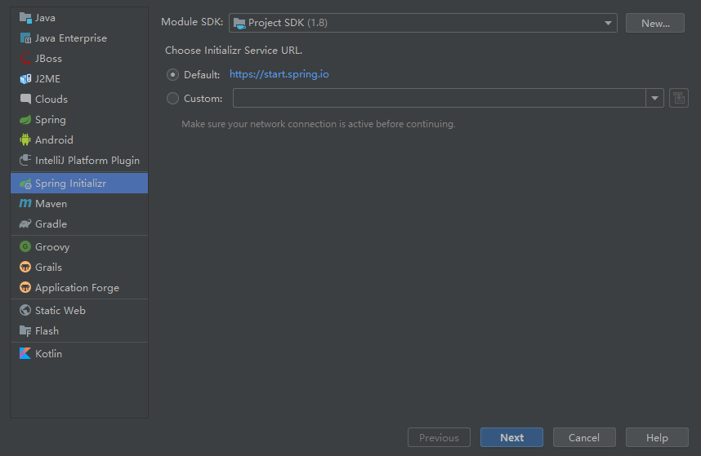Select Static Web in the project list
Image resolution: width=701 pixels, height=456 pixels.
click(x=60, y=311)
